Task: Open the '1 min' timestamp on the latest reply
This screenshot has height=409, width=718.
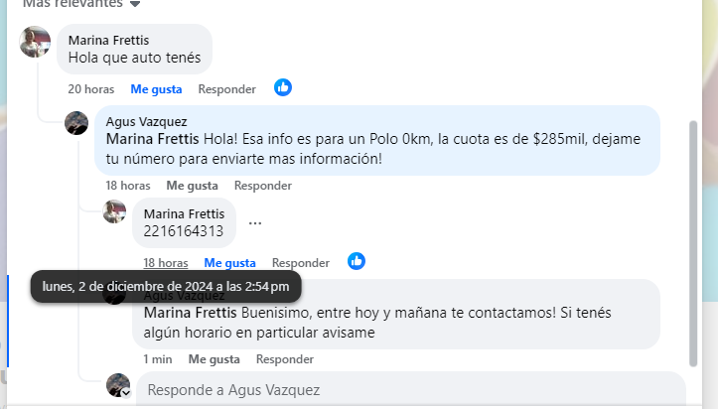Action: pos(157,359)
